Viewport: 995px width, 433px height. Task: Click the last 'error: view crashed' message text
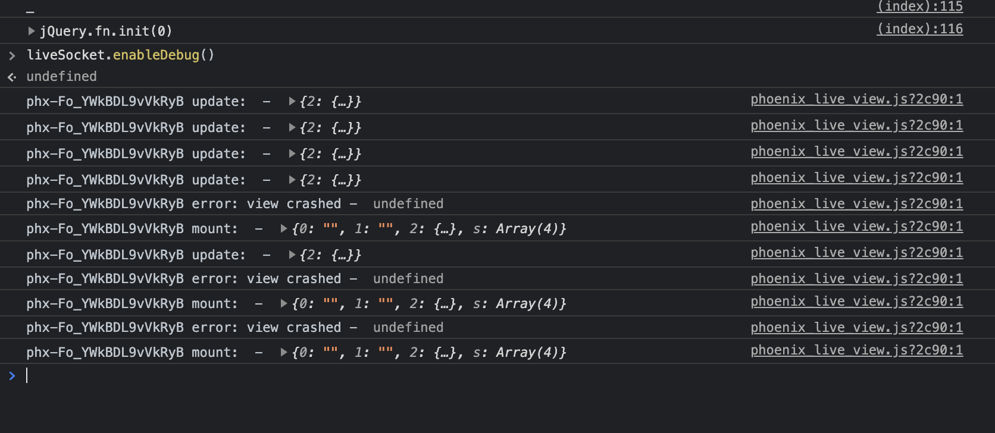(267, 327)
